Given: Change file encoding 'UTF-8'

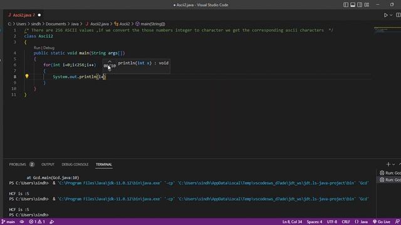Looking at the screenshot, I should pos(332,222).
